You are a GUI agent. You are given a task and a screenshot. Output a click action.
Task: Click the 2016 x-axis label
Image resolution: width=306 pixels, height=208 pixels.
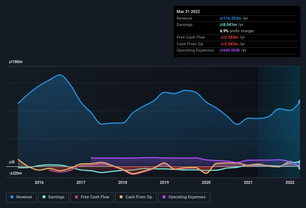pos(39,182)
